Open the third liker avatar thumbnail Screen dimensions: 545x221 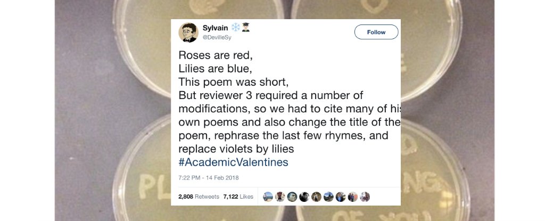[292, 197]
